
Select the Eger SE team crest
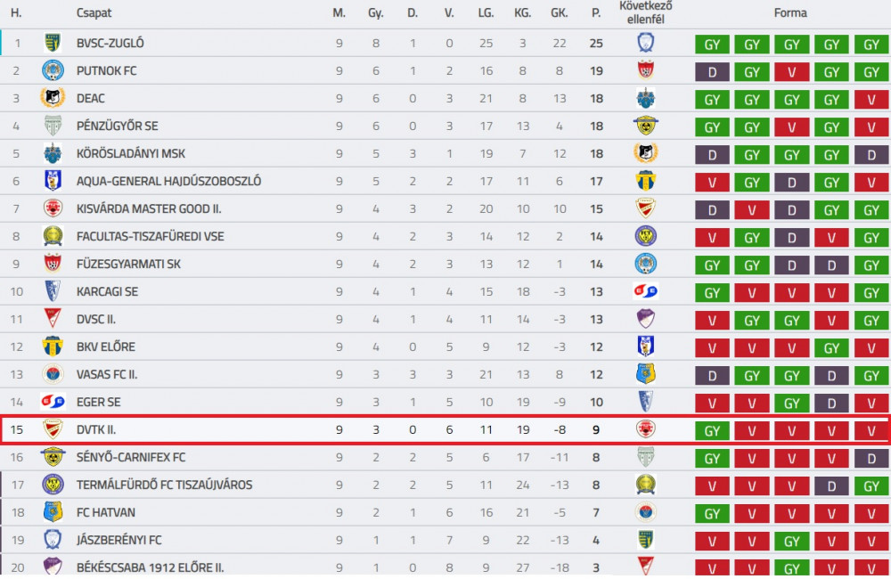[x=53, y=402]
